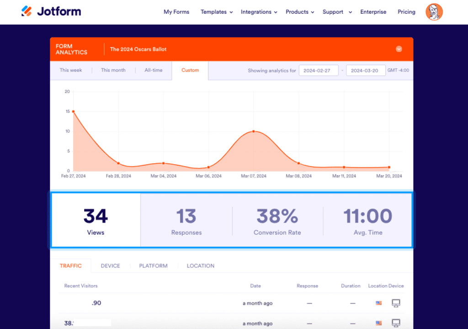The image size is (468, 329).
Task: Click the start date field showing 2024-02-27
Action: [x=319, y=70]
